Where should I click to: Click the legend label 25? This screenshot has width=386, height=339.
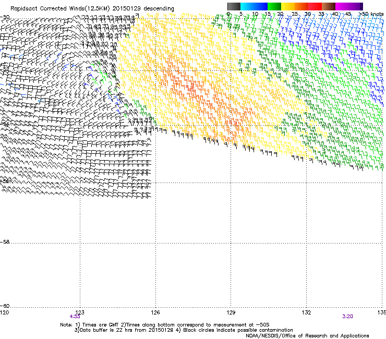coord(294,14)
